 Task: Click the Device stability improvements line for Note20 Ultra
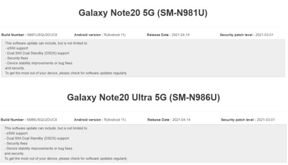point(39,148)
